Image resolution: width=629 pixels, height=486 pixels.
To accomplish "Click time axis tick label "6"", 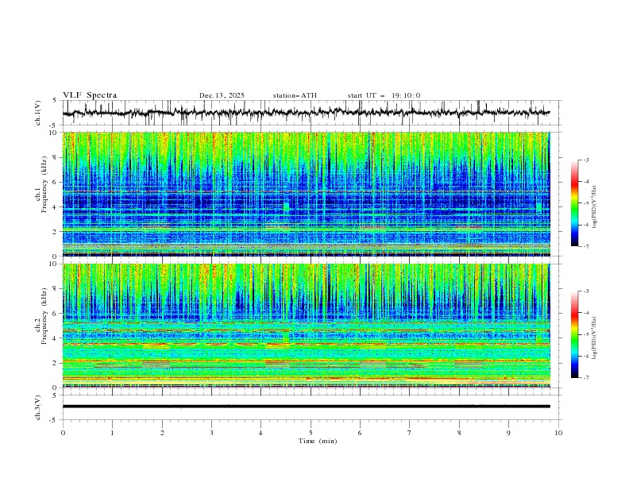I will click(x=360, y=433).
